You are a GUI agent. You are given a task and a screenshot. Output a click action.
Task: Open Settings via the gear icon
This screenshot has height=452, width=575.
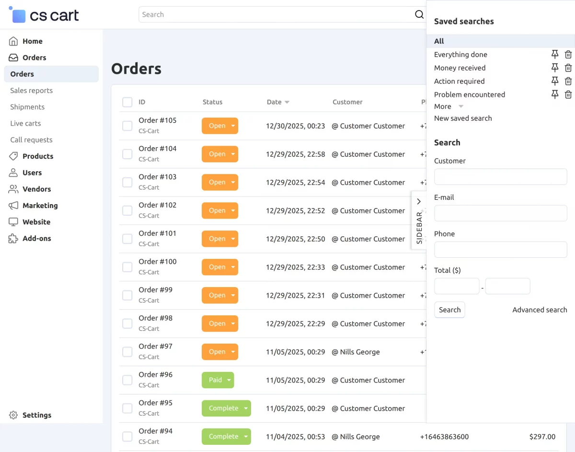coord(13,415)
